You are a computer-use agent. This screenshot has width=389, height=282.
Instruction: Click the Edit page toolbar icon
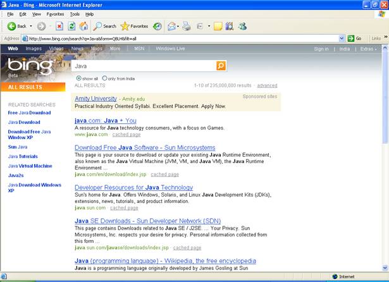coord(200,26)
